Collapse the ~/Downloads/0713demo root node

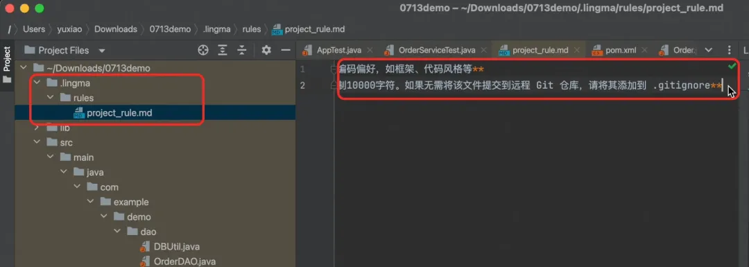pyautogui.click(x=23, y=68)
